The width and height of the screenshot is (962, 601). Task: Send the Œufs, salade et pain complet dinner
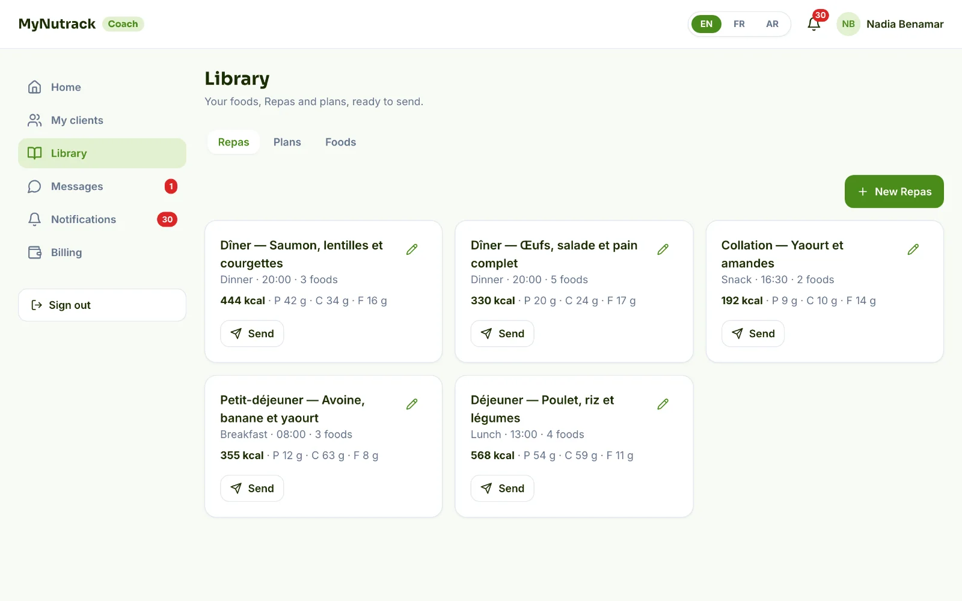click(x=502, y=334)
